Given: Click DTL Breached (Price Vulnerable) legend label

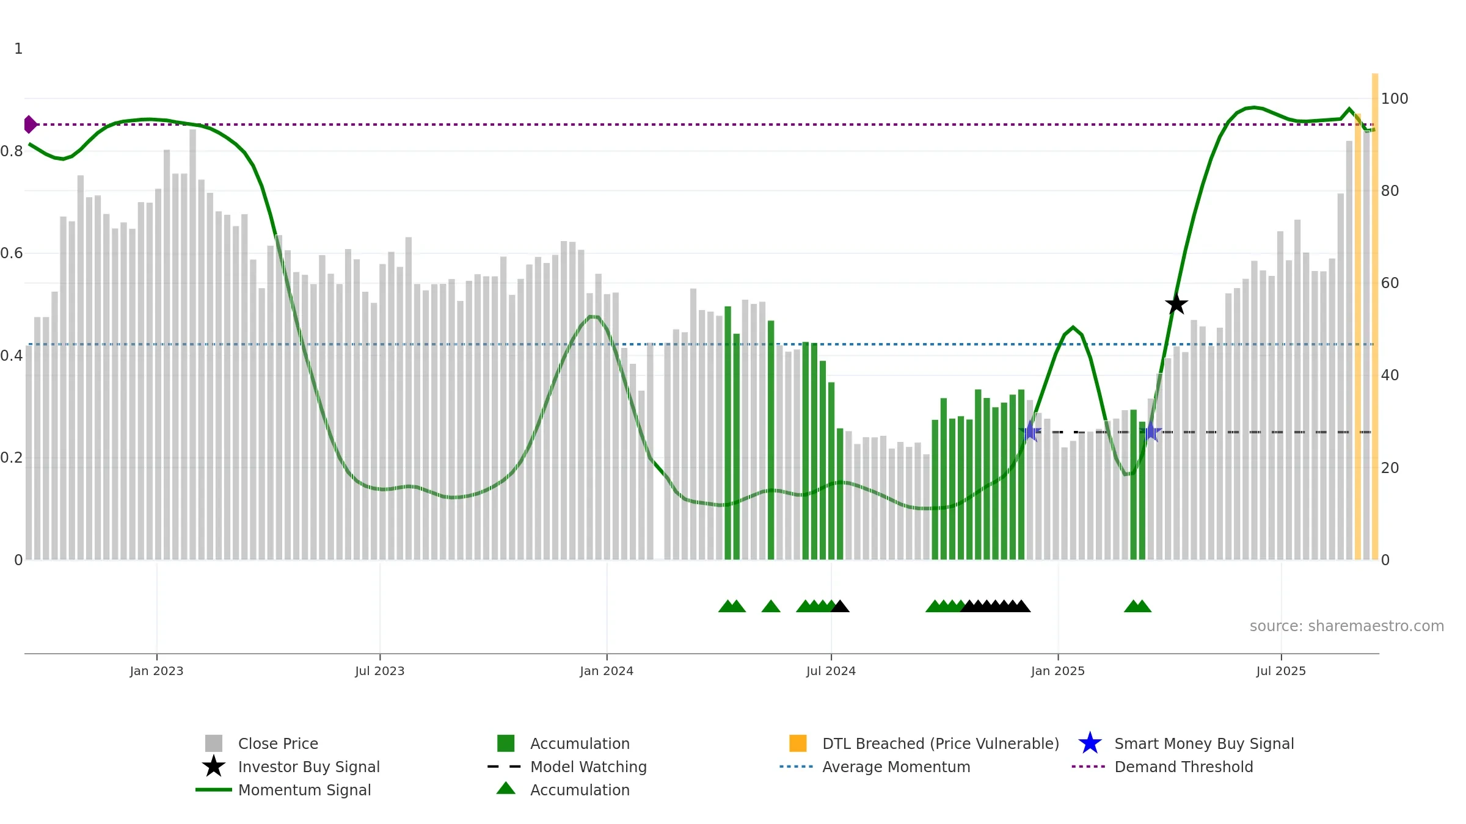Looking at the screenshot, I should point(941,743).
